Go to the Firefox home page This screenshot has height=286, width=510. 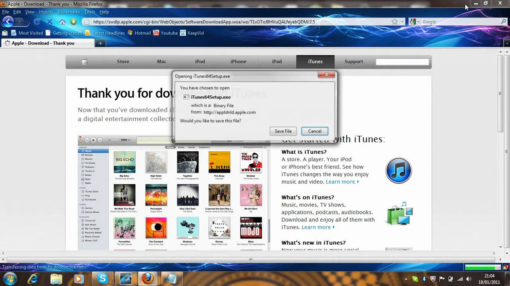[62, 22]
